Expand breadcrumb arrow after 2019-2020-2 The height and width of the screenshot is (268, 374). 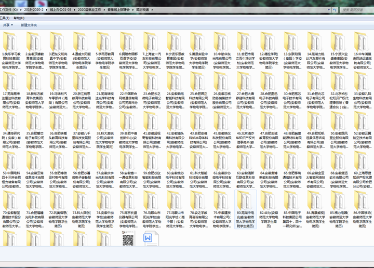(x=46, y=10)
